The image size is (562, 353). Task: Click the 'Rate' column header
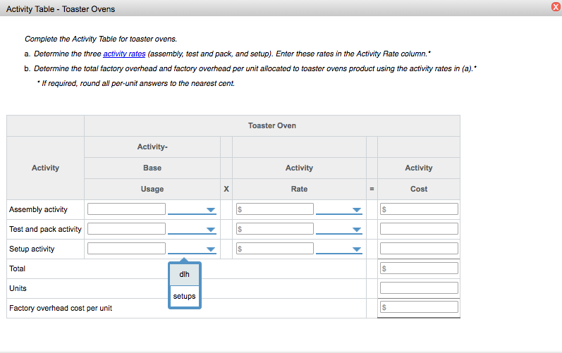299,189
